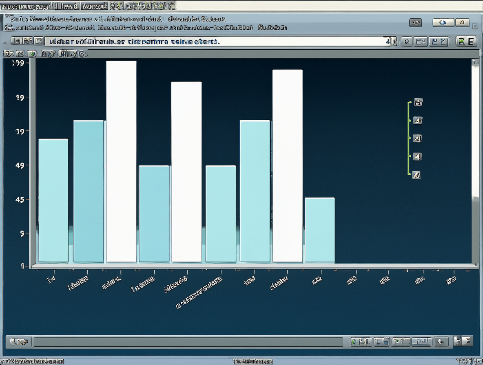This screenshot has width=483, height=365.
Task: Click the button directly left of the text field
Action: [x=38, y=41]
